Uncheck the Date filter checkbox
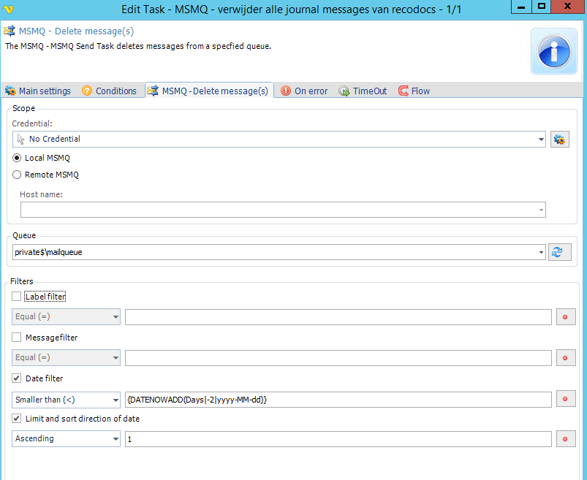 pyautogui.click(x=17, y=378)
